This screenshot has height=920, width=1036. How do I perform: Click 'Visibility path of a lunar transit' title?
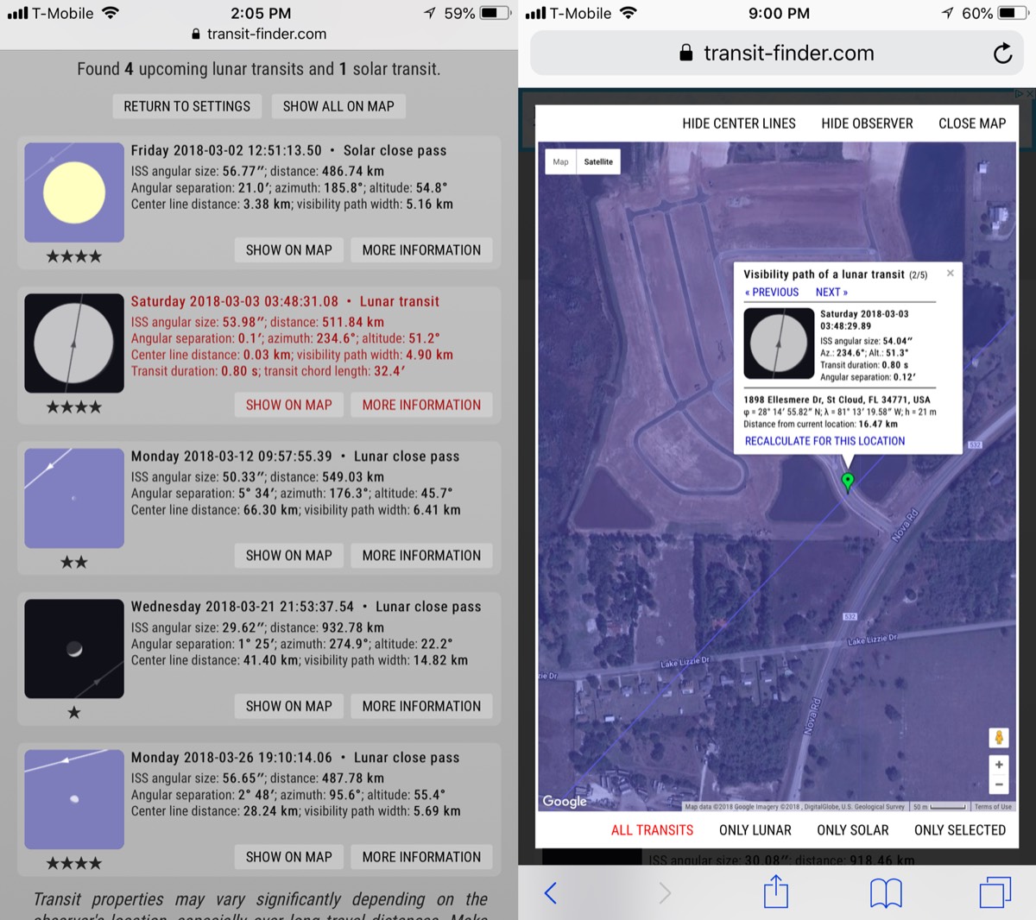(824, 274)
